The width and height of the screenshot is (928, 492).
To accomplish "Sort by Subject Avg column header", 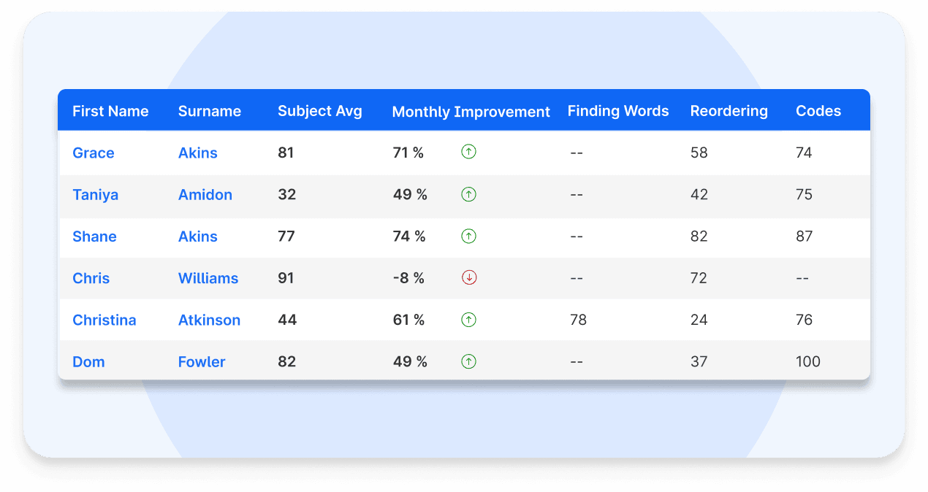I will point(319,111).
